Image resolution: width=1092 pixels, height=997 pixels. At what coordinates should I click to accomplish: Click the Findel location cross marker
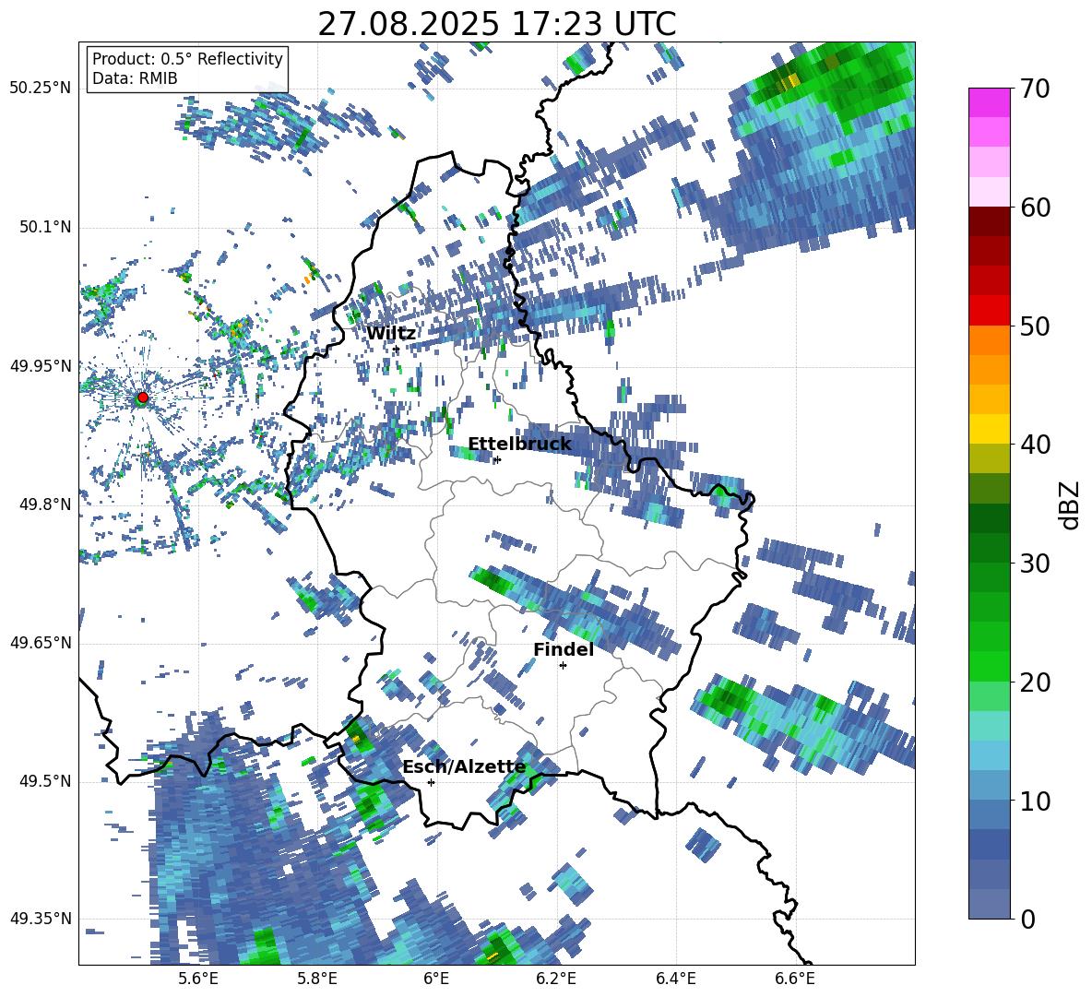(x=563, y=666)
